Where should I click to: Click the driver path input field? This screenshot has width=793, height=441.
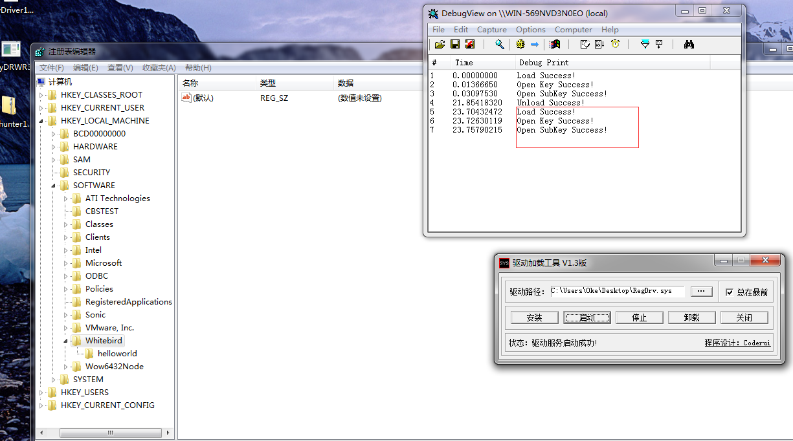(617, 292)
